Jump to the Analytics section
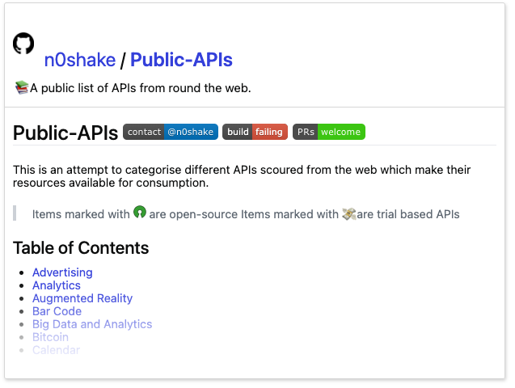515x388 pixels. (57, 285)
